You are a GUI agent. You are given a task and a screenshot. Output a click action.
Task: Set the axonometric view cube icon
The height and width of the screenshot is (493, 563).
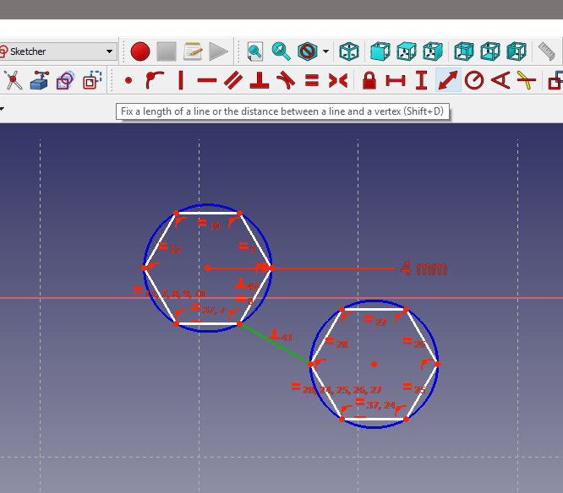[x=349, y=51]
